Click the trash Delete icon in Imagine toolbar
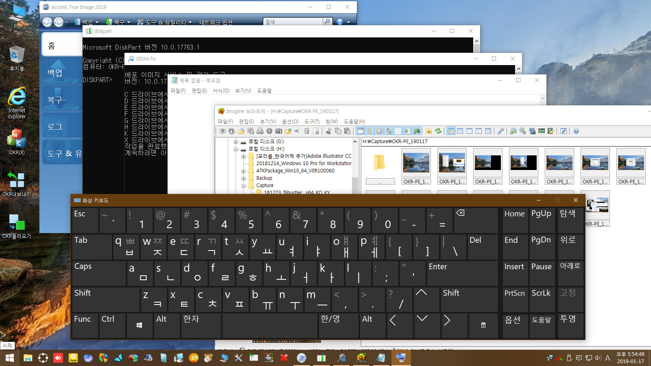651x366 pixels. click(x=307, y=131)
